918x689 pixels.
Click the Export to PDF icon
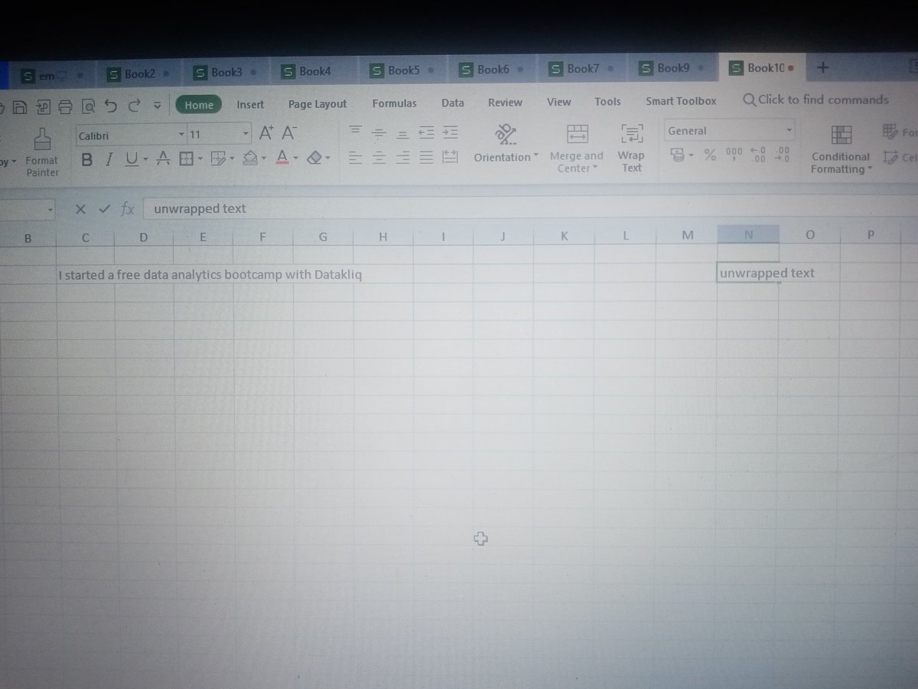click(43, 106)
